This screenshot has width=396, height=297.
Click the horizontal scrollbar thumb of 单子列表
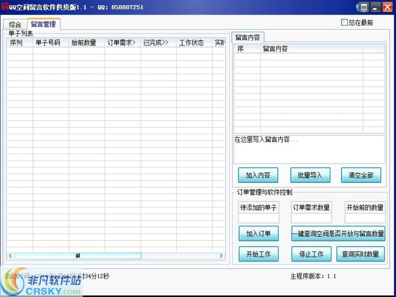pos(78,256)
